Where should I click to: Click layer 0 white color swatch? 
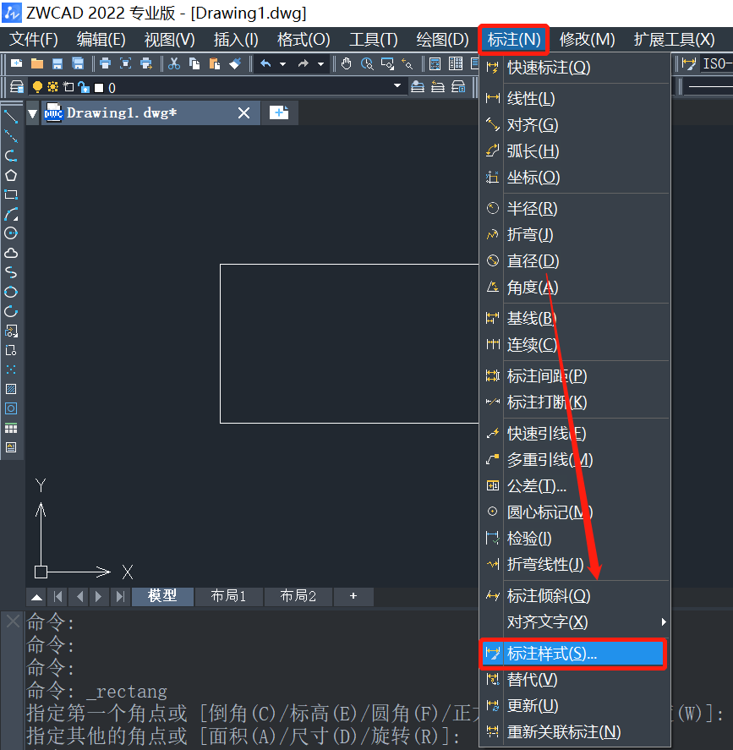coord(99,88)
